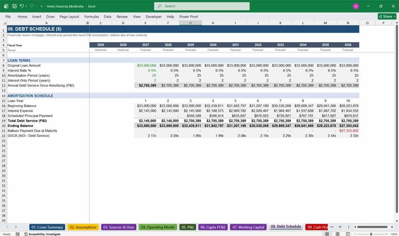399x236 pixels.
Task: Open the Power Pivot ribbon tab
Action: click(188, 16)
